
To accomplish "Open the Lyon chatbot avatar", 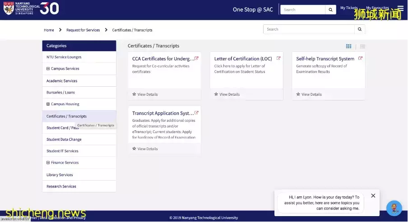I will point(394,208).
